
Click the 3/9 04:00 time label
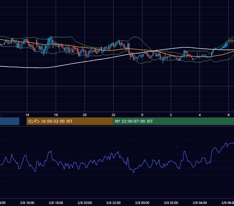coord(200,203)
